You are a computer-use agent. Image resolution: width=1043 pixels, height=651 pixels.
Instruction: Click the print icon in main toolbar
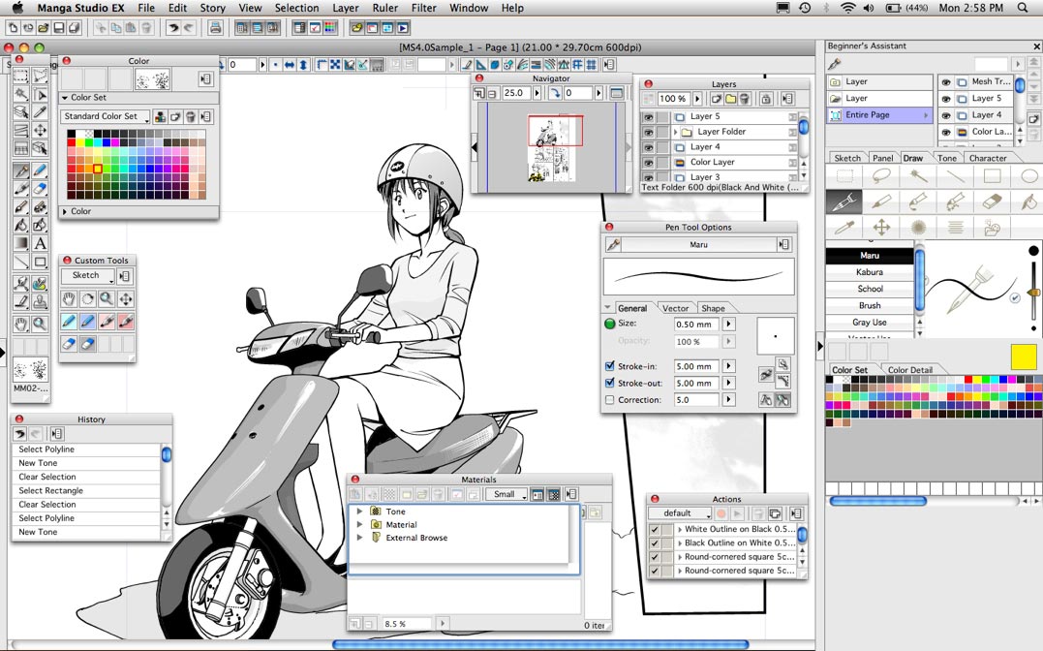click(215, 28)
